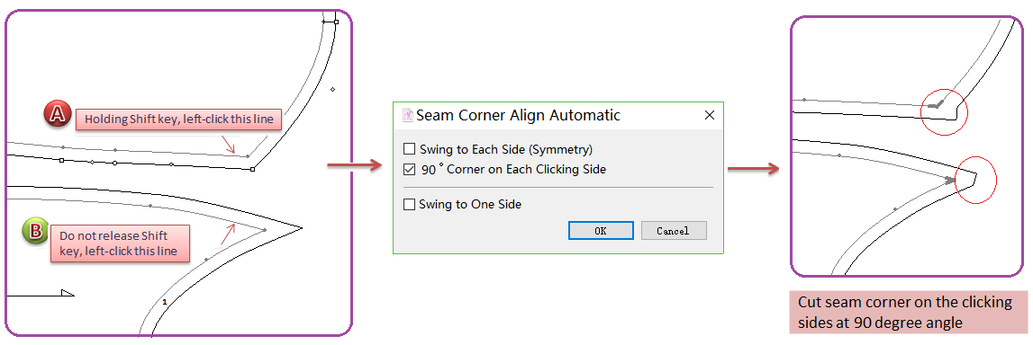
Task: Confirm the dialog with OK
Action: [601, 231]
